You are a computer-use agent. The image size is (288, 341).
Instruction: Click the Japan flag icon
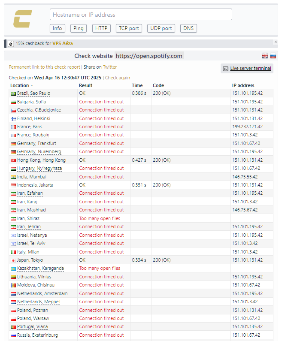coord(13,260)
